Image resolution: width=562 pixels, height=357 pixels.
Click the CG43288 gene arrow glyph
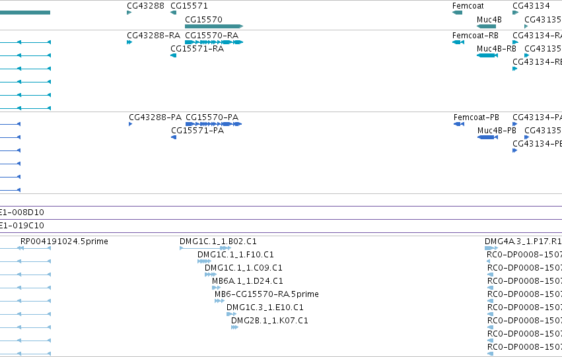click(129, 13)
